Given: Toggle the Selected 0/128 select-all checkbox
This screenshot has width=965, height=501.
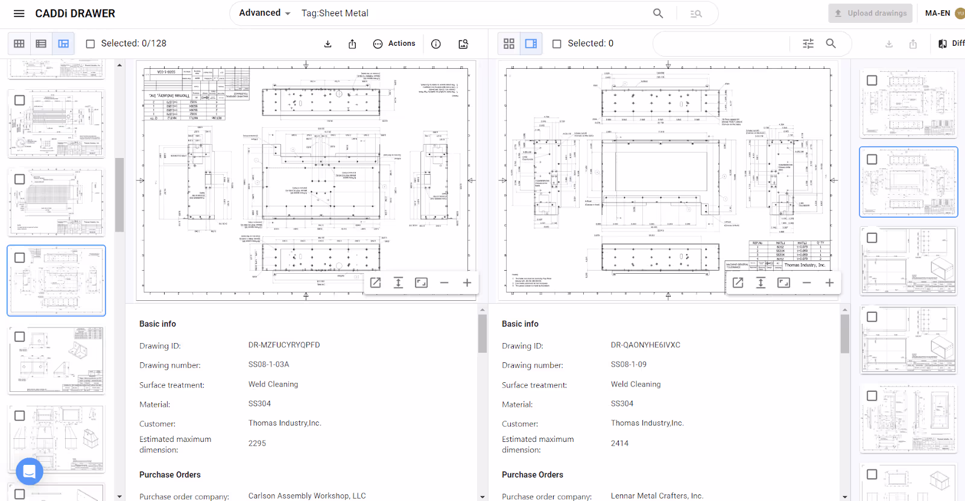Looking at the screenshot, I should 90,43.
